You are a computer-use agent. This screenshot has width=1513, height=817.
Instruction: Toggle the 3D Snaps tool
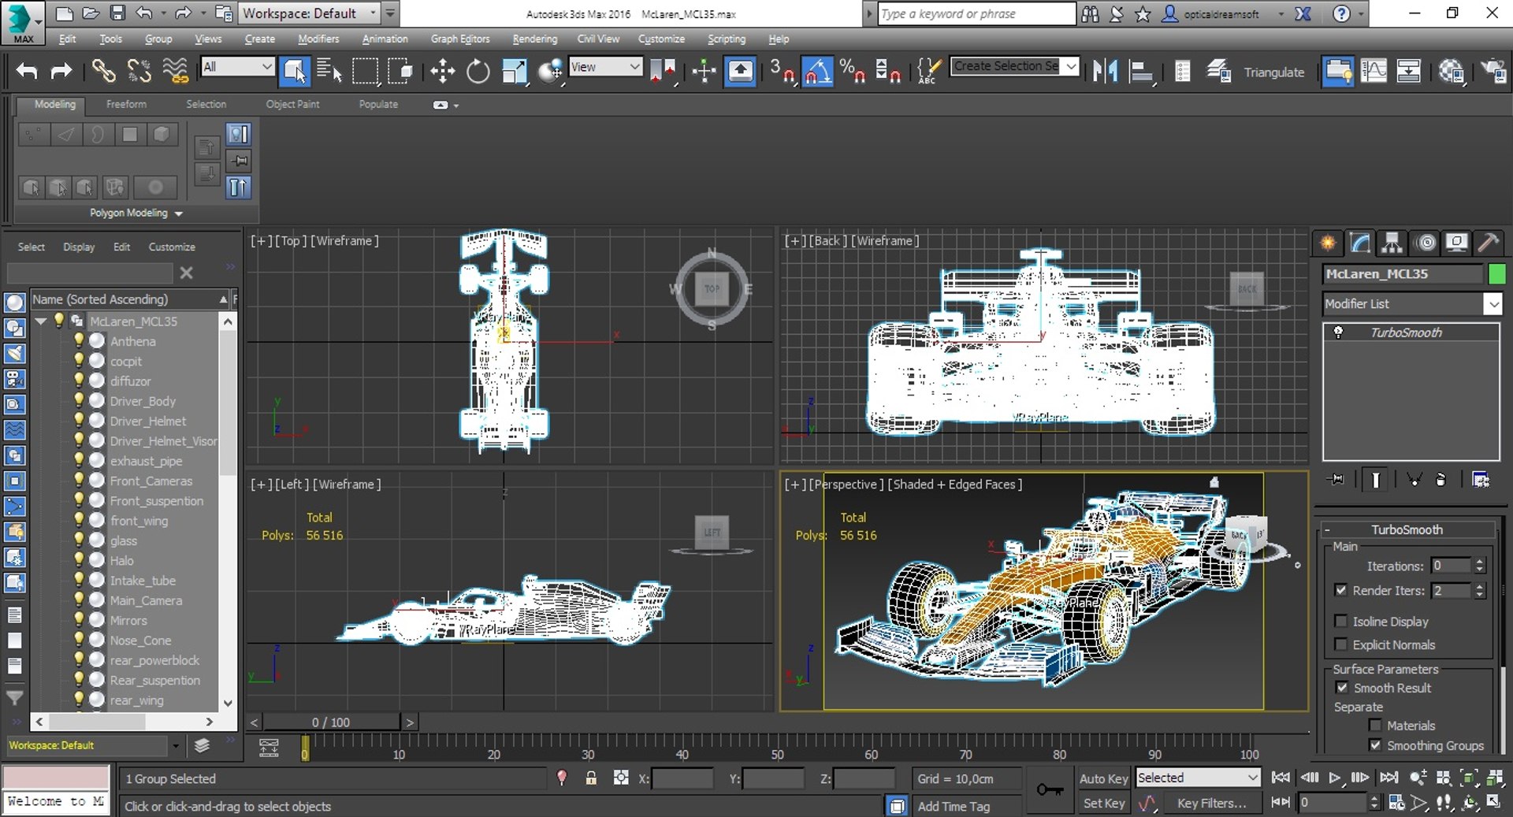tap(783, 71)
